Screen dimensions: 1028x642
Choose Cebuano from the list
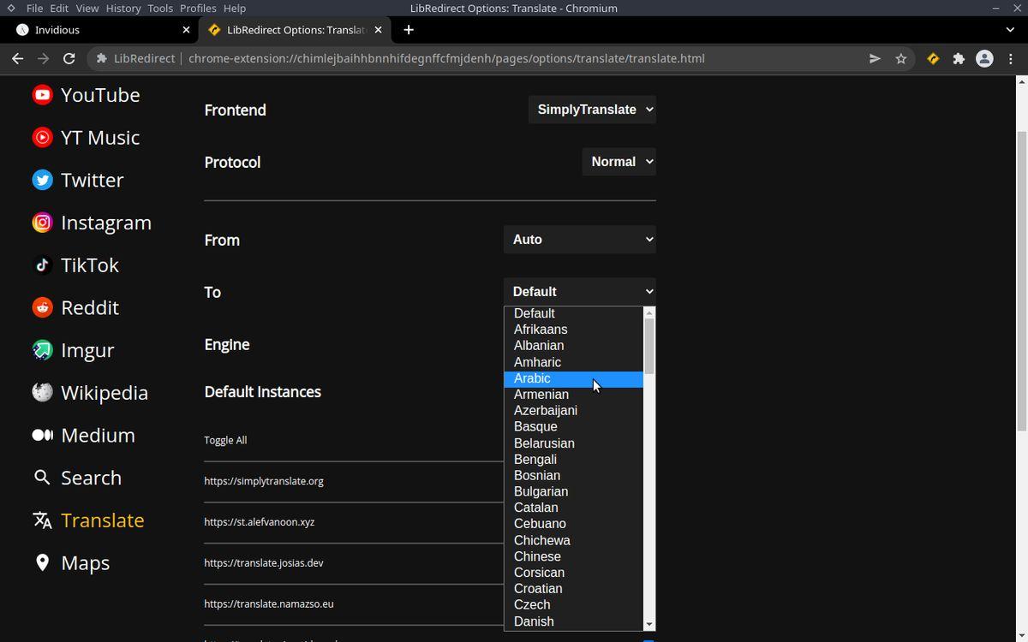573,524
